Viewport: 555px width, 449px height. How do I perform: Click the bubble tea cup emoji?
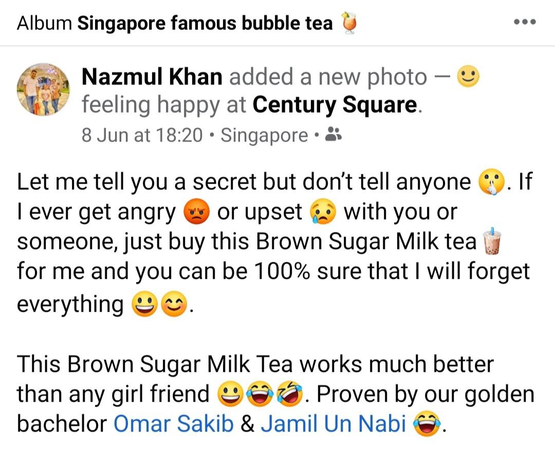(492, 241)
